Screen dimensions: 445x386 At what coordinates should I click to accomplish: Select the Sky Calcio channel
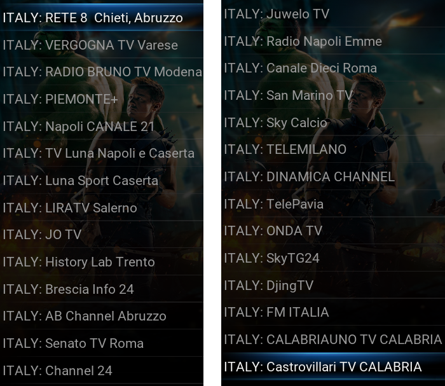333,123
